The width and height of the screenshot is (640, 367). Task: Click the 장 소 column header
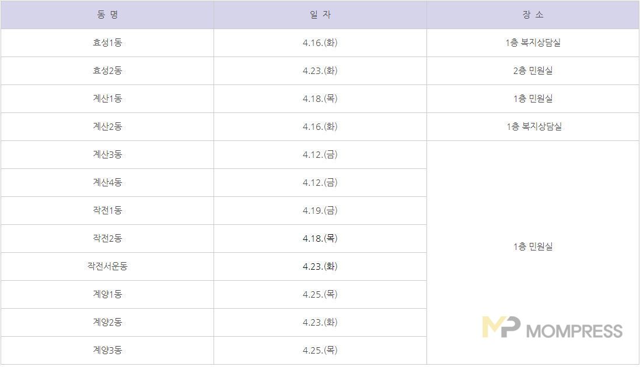[x=533, y=15]
